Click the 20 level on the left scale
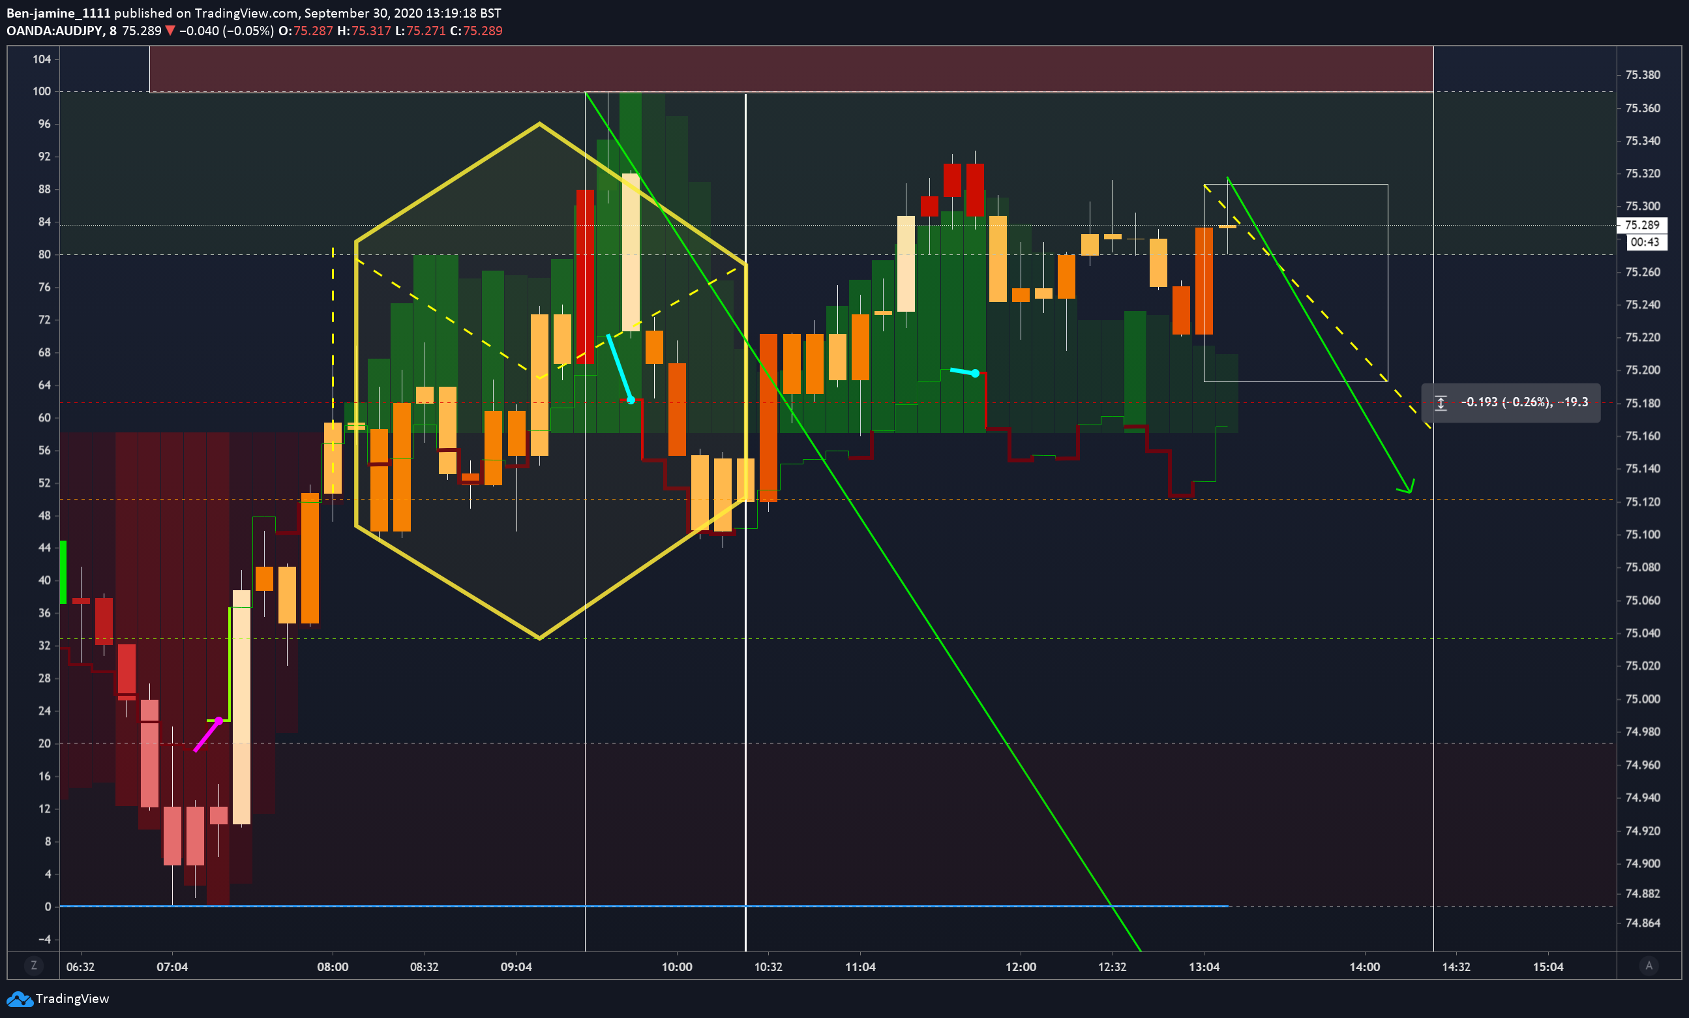The width and height of the screenshot is (1689, 1018). (44, 743)
